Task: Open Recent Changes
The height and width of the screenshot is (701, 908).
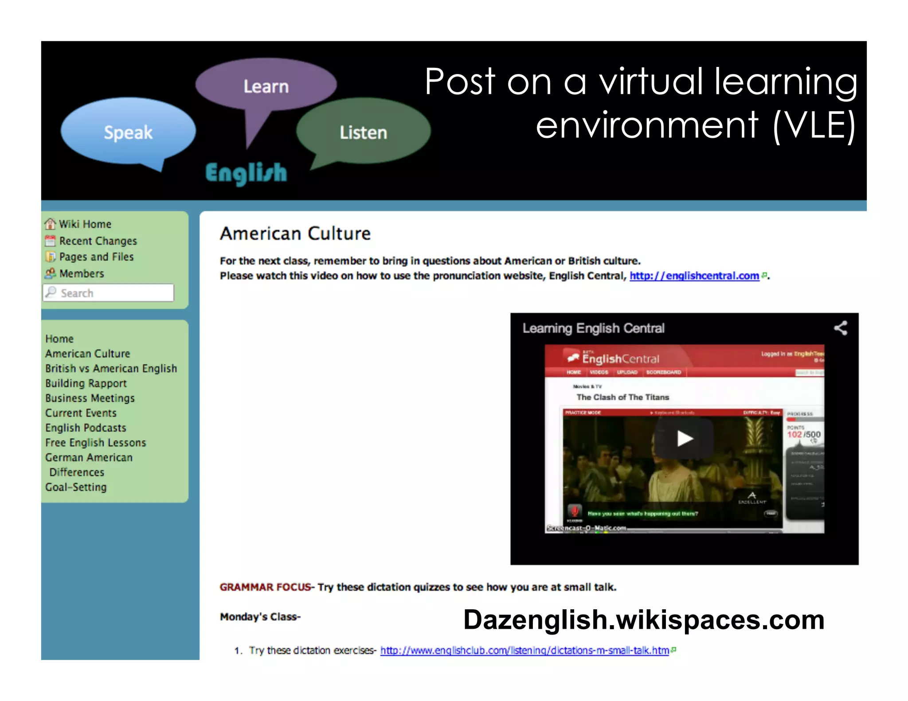Action: tap(98, 241)
